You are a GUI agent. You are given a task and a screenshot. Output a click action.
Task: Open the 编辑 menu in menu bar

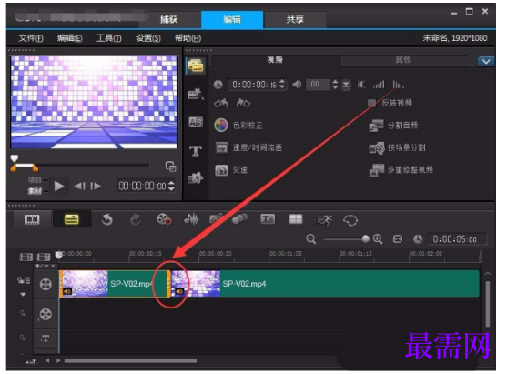point(70,38)
